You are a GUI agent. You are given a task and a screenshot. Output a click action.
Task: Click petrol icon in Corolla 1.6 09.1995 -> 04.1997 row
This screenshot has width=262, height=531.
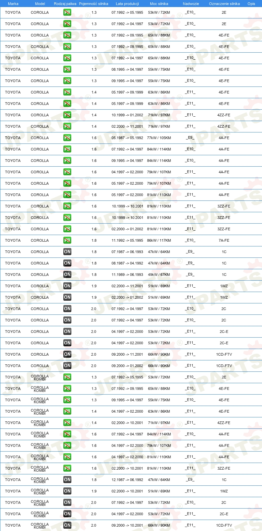pos(67,161)
